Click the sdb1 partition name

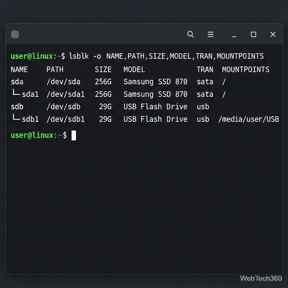[30, 119]
